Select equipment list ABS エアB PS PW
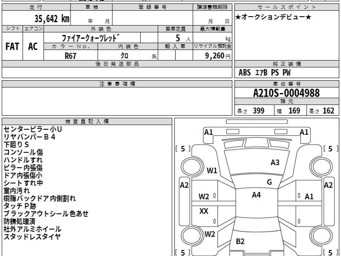Image resolution: width=341 pixels, height=256 pixels. (x=265, y=73)
